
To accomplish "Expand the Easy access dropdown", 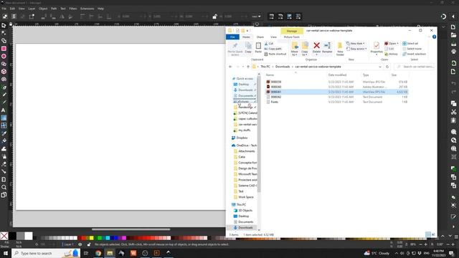I will 356,49.
